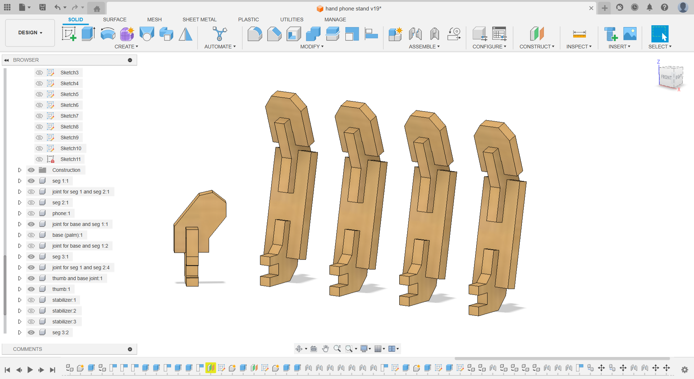Viewport: 694px width, 379px height.
Task: Expand the COMMENTS panel
Action: click(130, 349)
